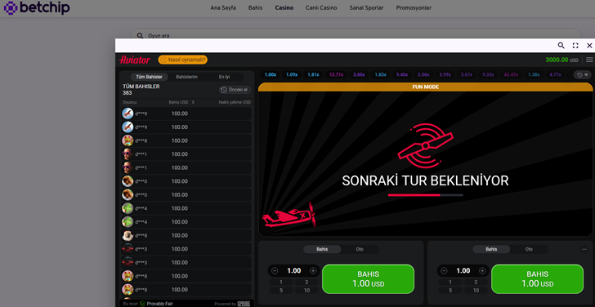
Task: Choose quick amount 1 in first bet panel
Action: pyautogui.click(x=281, y=282)
